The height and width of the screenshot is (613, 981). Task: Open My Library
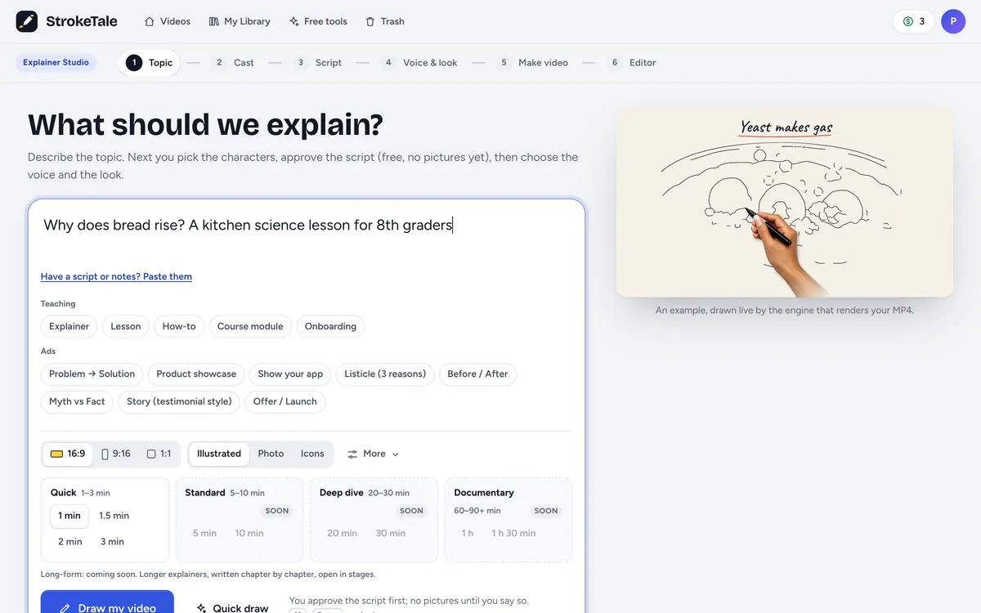pyautogui.click(x=240, y=21)
